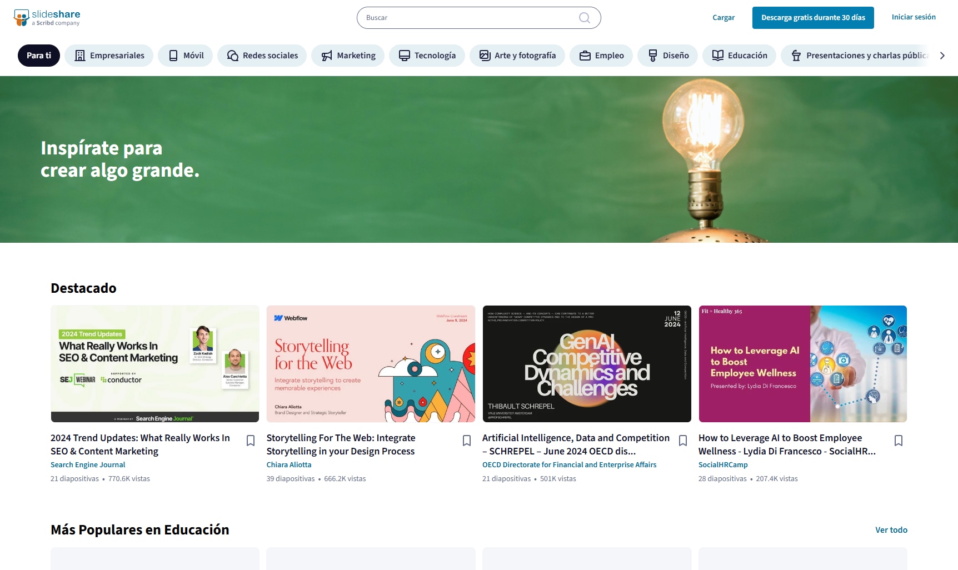
Task: Click the '28 diapositivas • 207.4K vistas' text
Action: [748, 479]
